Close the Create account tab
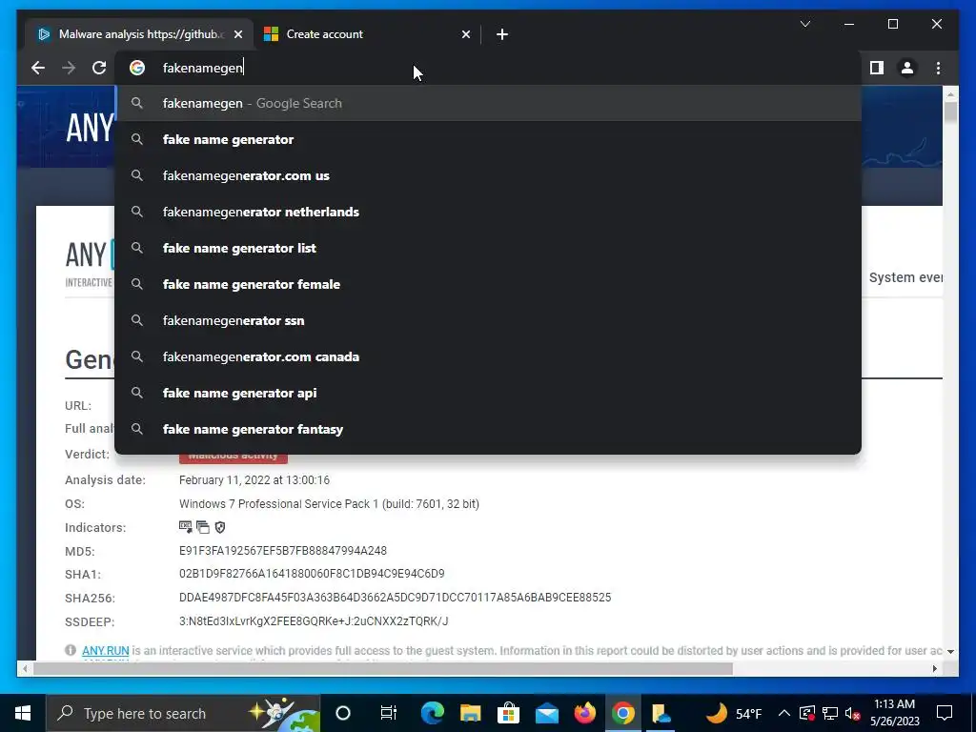Screen dimensions: 976x732 (465, 34)
